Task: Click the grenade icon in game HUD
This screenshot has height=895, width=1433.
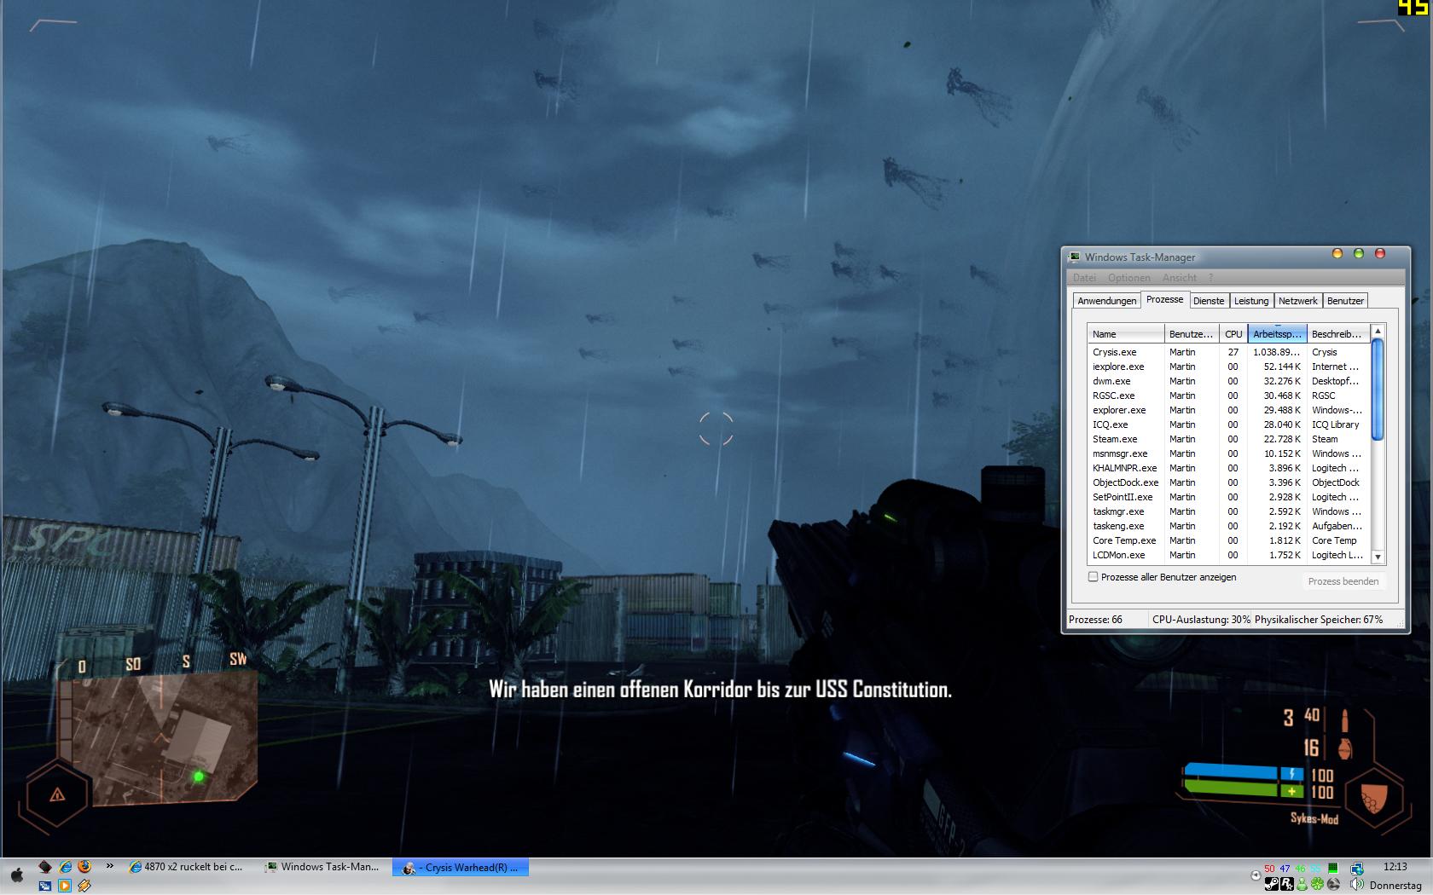Action: 1345,748
